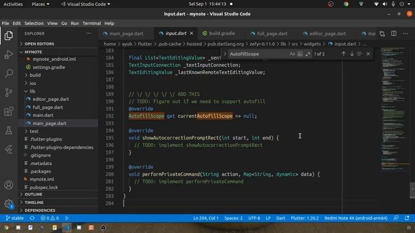
Task: Open the Terminal menu
Action: [x=91, y=23]
